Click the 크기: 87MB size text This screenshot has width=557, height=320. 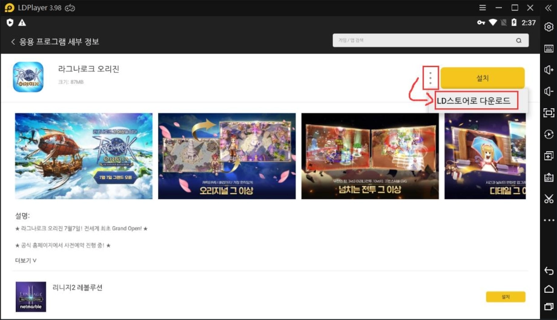pos(71,82)
